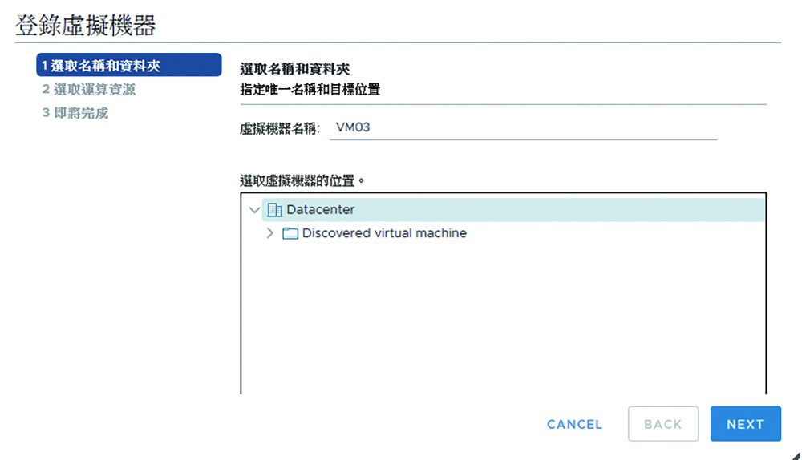Click the dialog resize grip icon
Image resolution: width=802 pixels, height=460 pixels.
[796, 456]
